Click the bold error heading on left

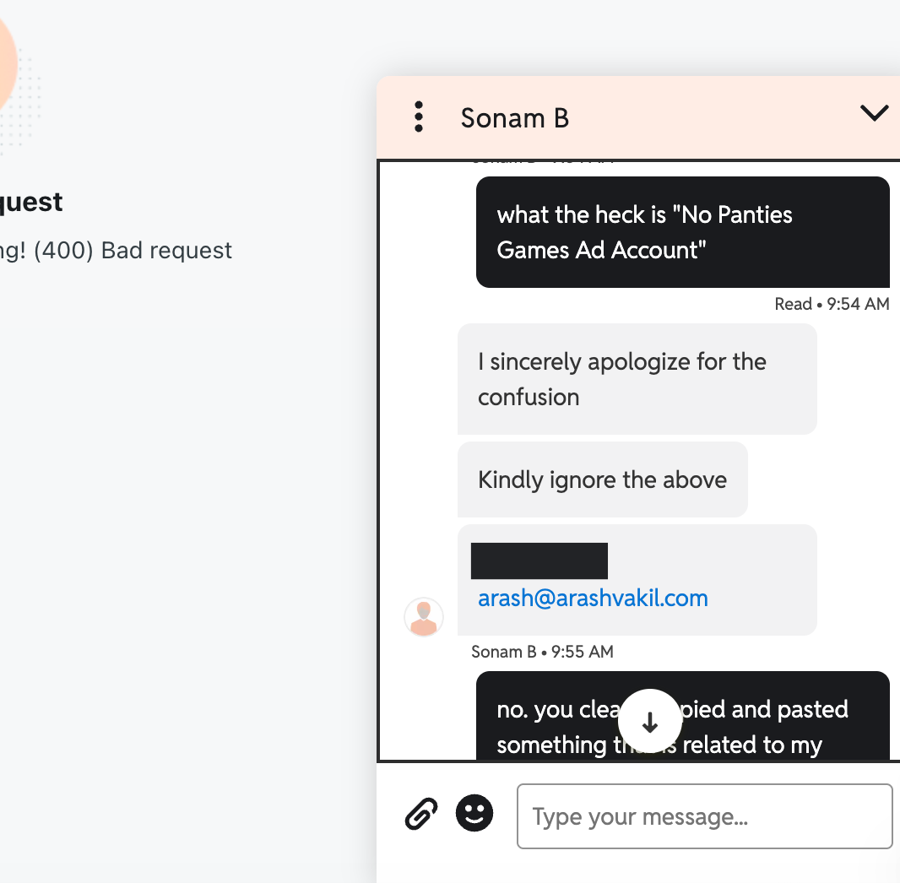30,202
